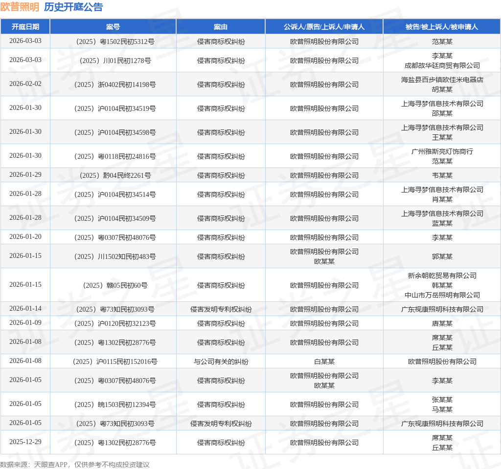The image size is (501, 469).
Task: Click defendant 新余朝乾贸易有限公司
Action: [x=442, y=276]
